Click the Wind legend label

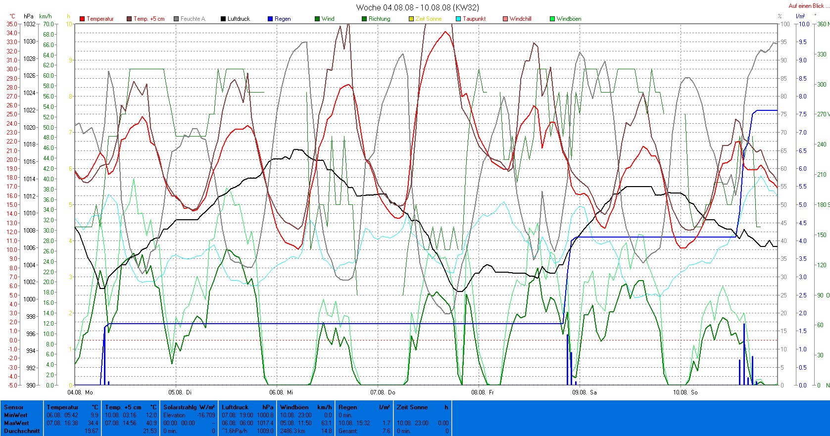pos(328,19)
